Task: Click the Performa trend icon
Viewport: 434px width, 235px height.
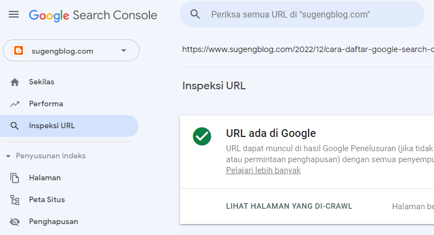Action: tap(15, 104)
